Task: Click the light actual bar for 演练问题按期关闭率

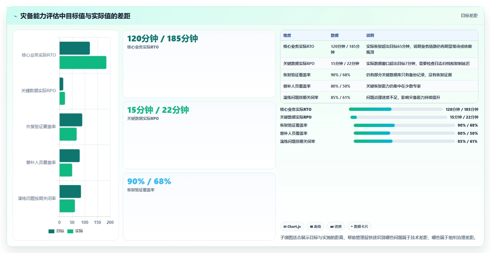Action: [x=67, y=206]
